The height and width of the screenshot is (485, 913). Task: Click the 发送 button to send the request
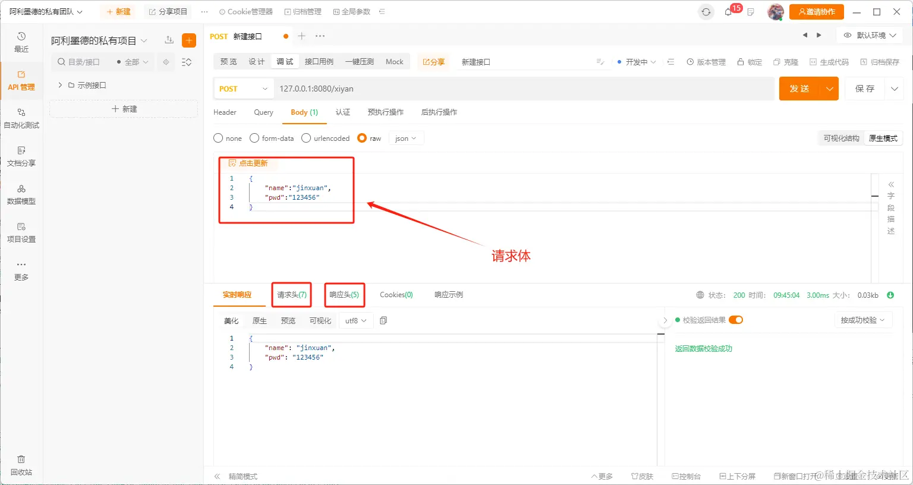click(799, 89)
